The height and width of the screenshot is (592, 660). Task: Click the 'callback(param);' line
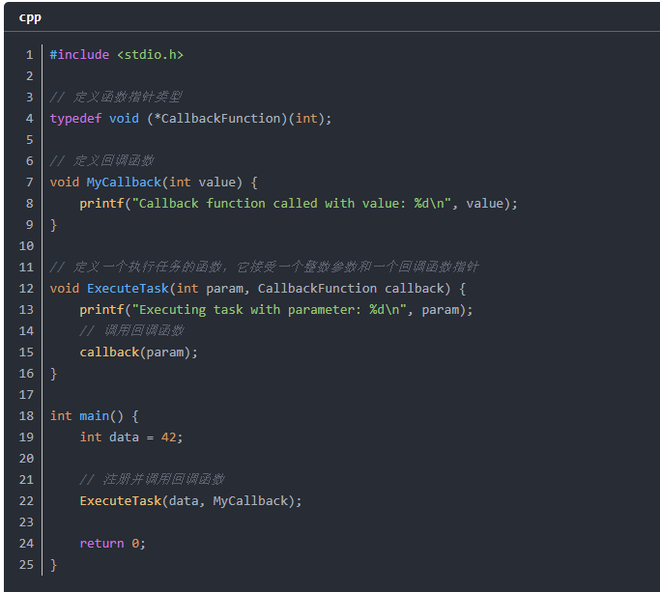(138, 352)
